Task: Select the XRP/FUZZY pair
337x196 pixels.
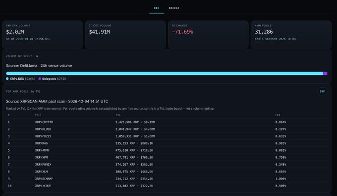Action: pyautogui.click(x=43, y=136)
